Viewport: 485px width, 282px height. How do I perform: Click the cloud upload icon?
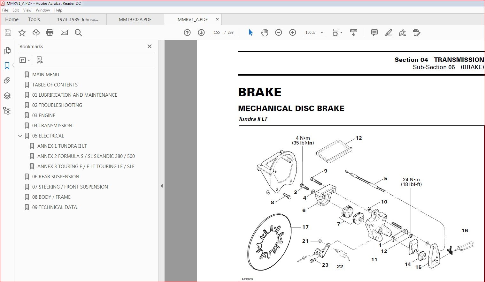click(36, 33)
